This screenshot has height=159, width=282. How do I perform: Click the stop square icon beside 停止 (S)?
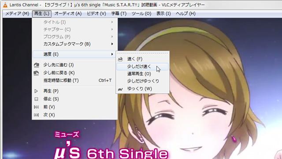coord(36,99)
